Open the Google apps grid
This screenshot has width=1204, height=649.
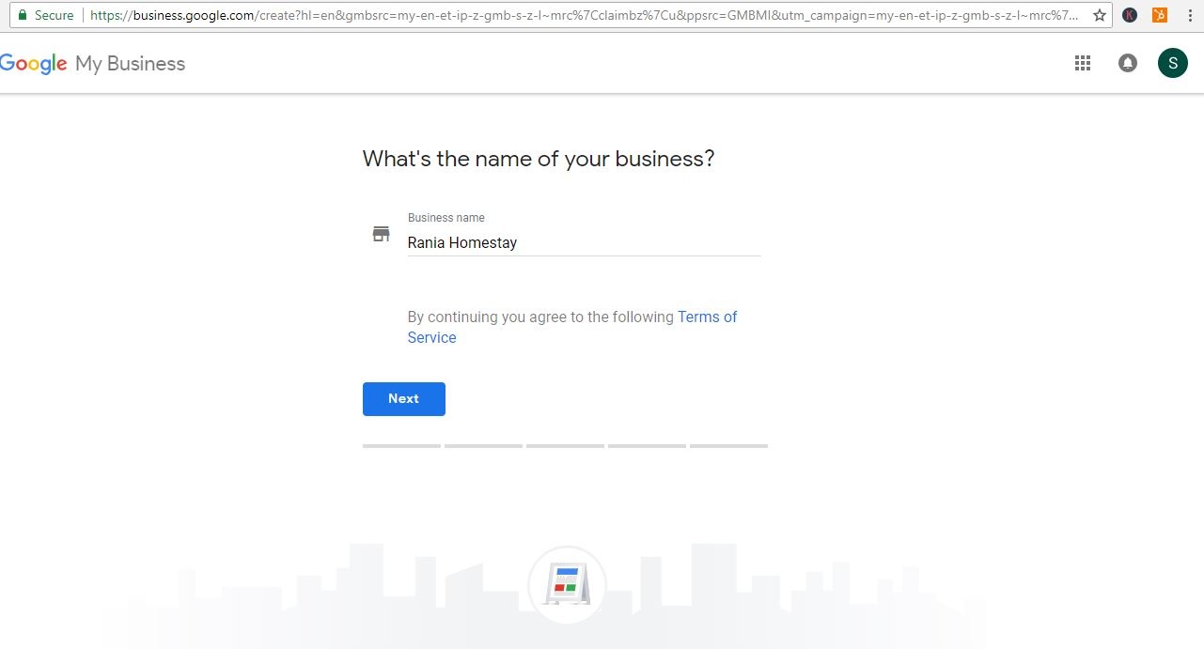point(1083,63)
